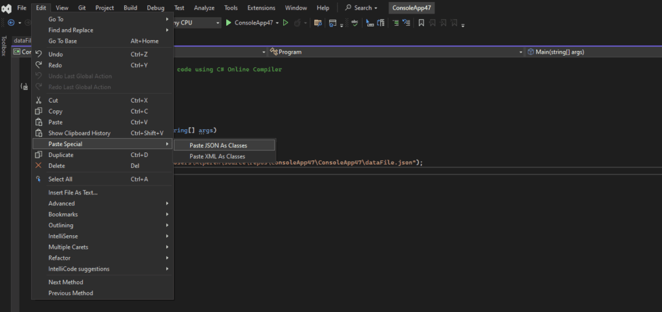Select the Paste Special menu entry
This screenshot has height=312, width=662.
103,144
